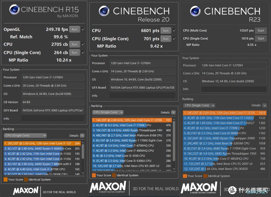Click the OS field in Cinebench R23
271x197 pixels.
pyautogui.click(x=234, y=81)
